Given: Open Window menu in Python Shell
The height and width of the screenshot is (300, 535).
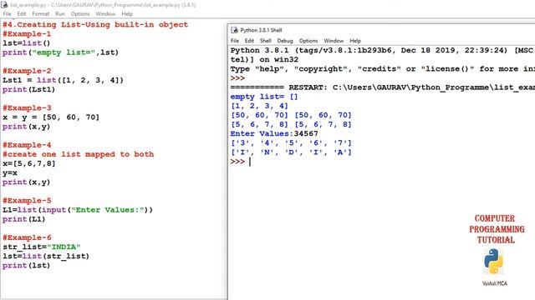Looking at the screenshot, I should [x=334, y=41].
